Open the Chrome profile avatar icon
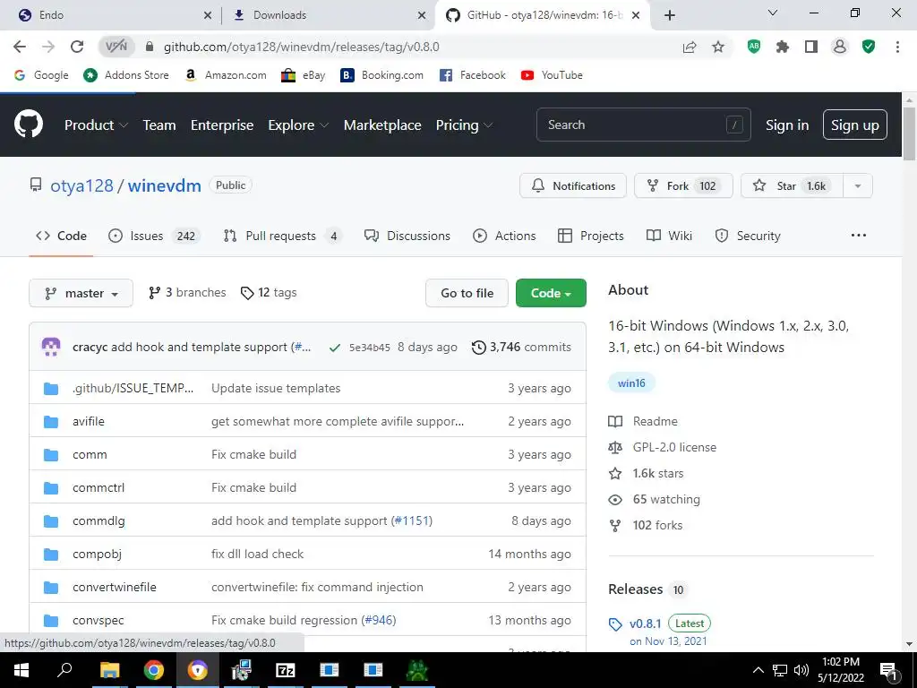917x688 pixels. (x=840, y=47)
